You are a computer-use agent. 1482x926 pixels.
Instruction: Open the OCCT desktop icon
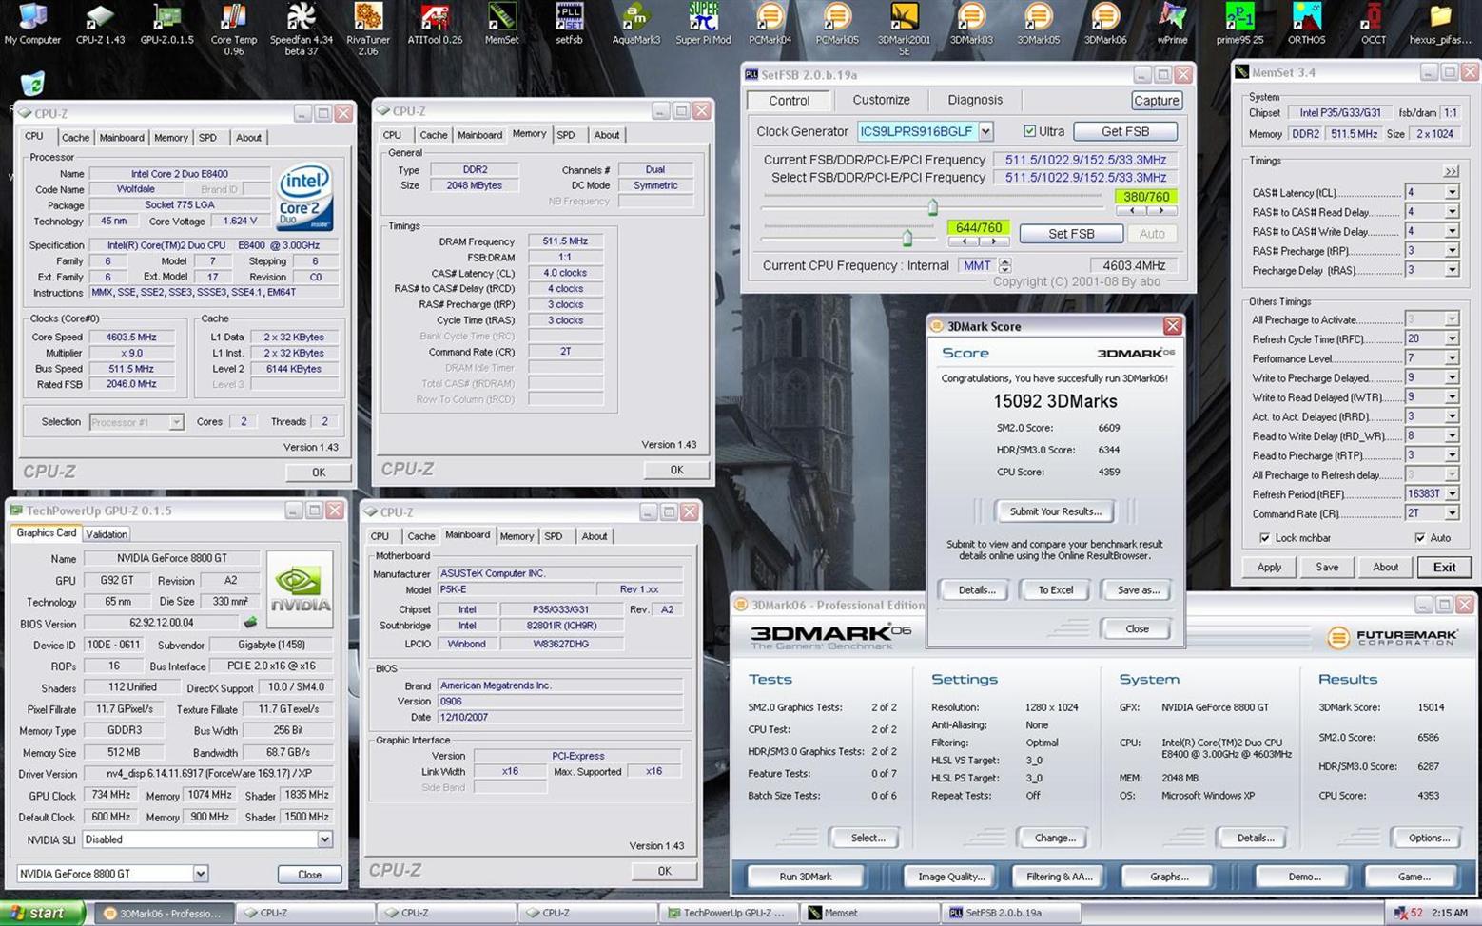(x=1373, y=24)
